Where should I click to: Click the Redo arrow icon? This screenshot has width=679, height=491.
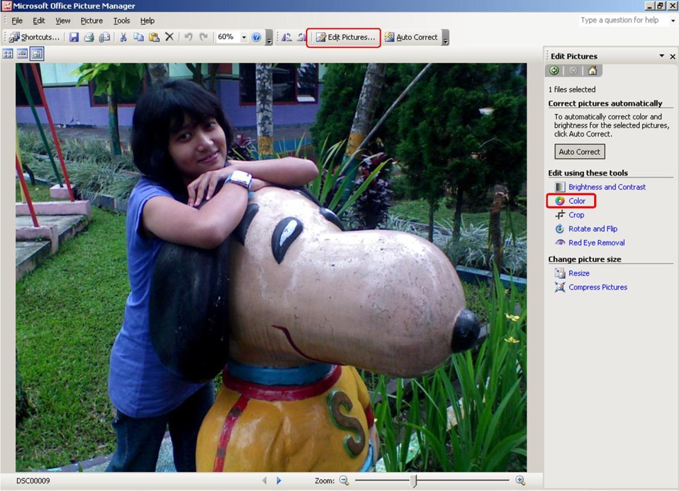pyautogui.click(x=203, y=37)
